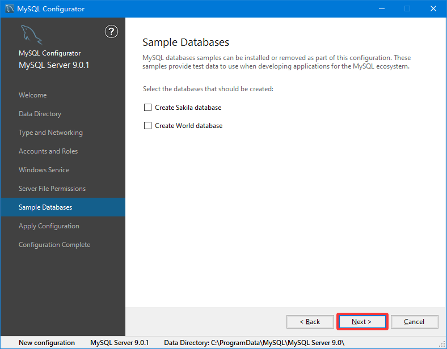Go to the Welcome step

pyautogui.click(x=32, y=95)
